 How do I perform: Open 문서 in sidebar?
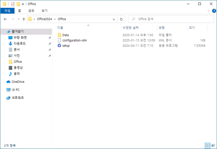click(x=17, y=50)
